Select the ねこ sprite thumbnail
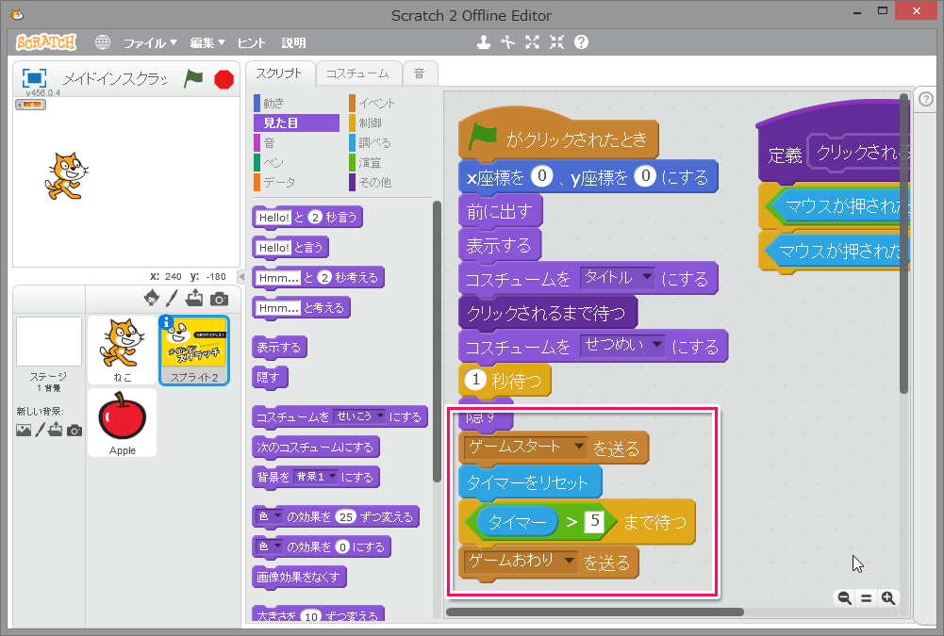The width and height of the screenshot is (944, 636). (x=123, y=350)
